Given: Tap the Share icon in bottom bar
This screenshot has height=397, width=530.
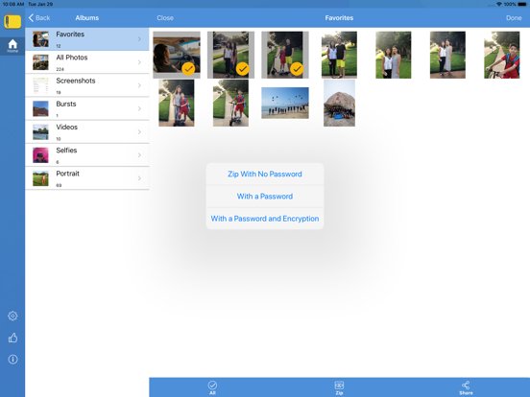Looking at the screenshot, I should tap(466, 387).
